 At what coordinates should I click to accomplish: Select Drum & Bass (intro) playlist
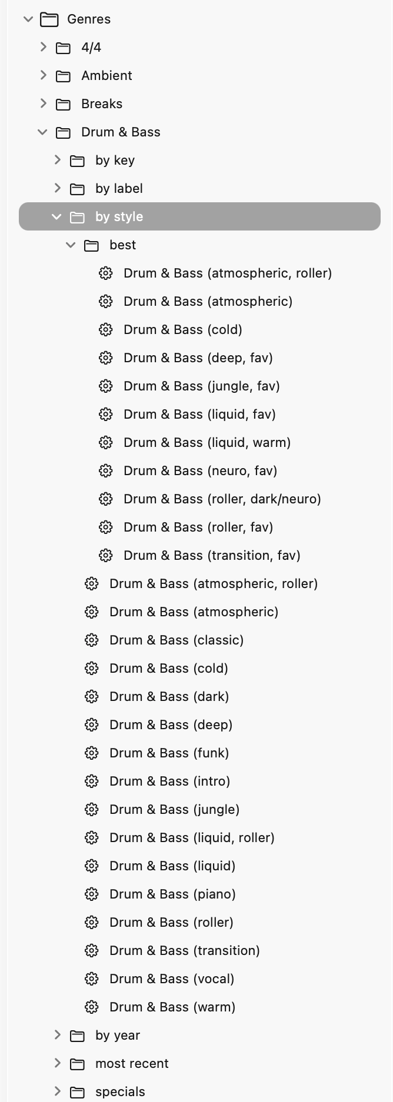(169, 781)
